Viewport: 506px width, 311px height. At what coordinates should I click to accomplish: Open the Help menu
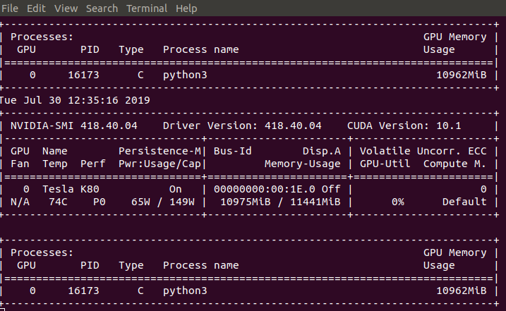point(186,8)
